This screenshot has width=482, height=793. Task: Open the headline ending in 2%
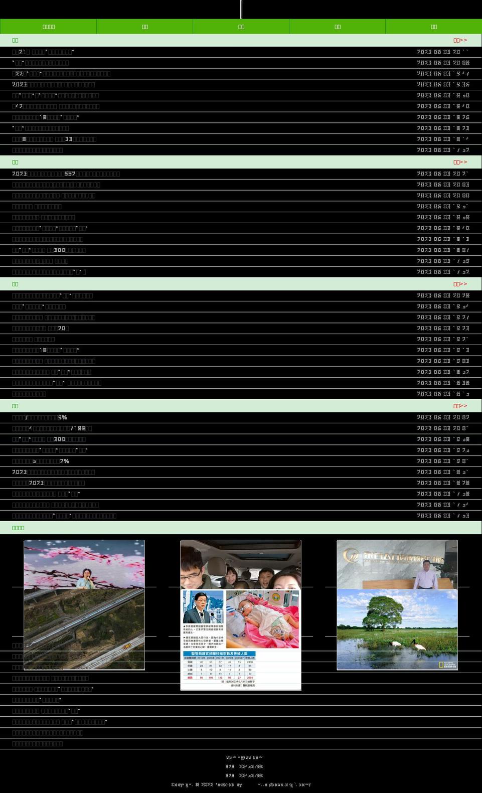[x=41, y=461]
